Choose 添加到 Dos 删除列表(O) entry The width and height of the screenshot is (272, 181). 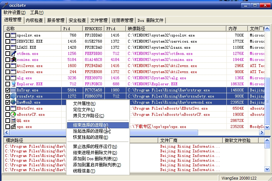point(98,159)
